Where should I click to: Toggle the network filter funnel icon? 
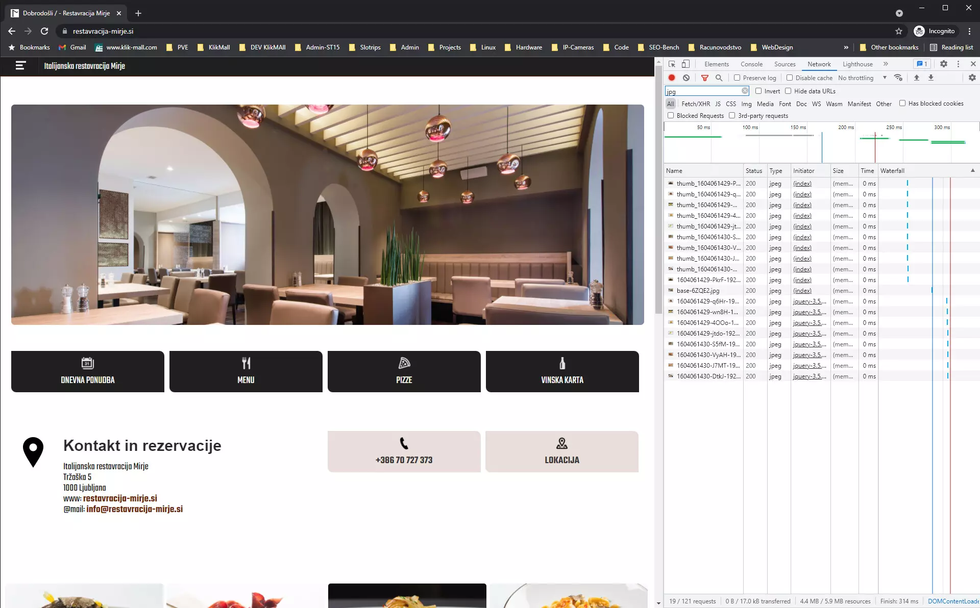click(x=704, y=78)
